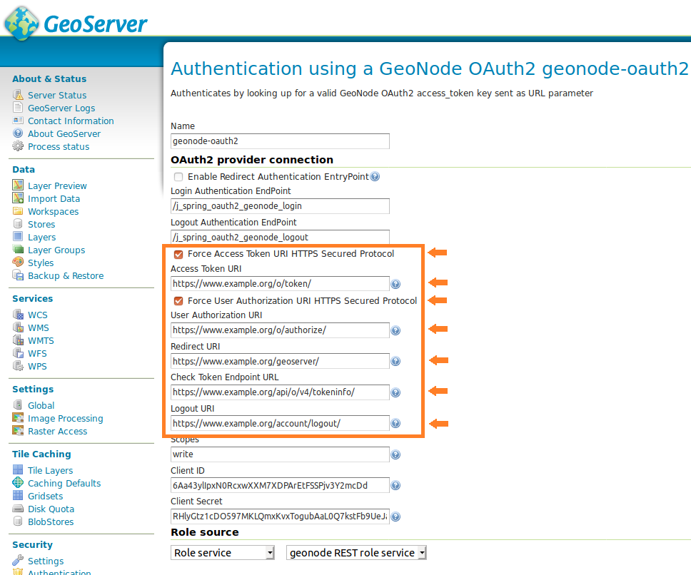
Task: Toggle Force User Authorization URI HTTPS checkbox
Action: click(x=178, y=301)
